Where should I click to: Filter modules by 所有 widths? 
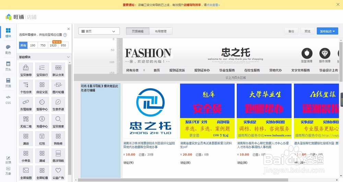(x=23, y=45)
